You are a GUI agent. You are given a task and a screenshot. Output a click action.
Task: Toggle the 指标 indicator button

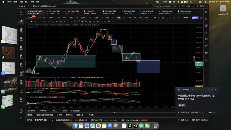tap(30, 18)
